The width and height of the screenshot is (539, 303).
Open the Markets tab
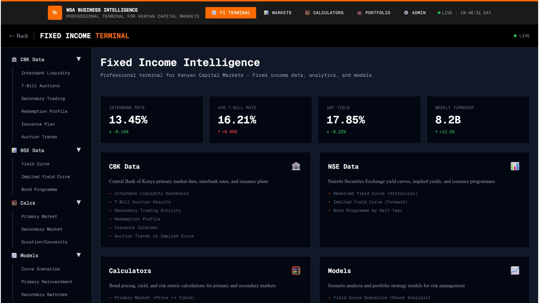278,13
